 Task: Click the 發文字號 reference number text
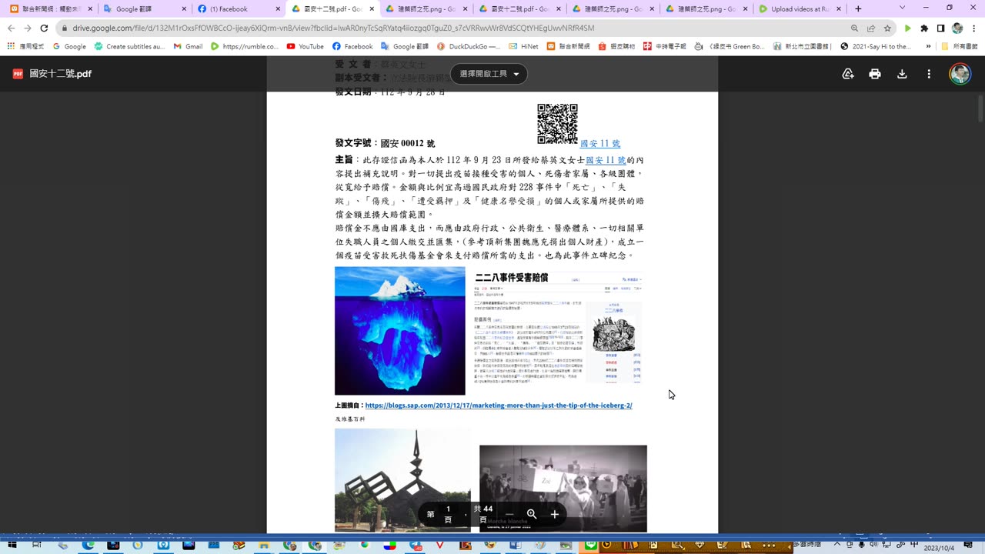[385, 143]
